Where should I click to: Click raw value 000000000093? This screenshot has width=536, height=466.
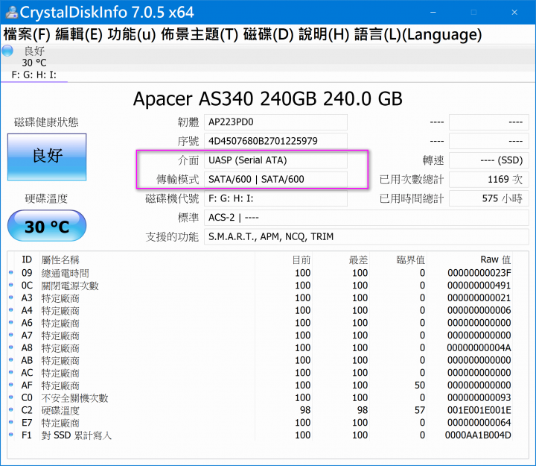pyautogui.click(x=479, y=398)
